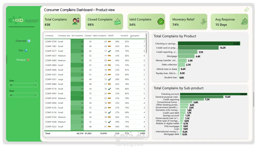Screen dimensions: 258x147
Task: Select the General-purpose credit sub-product bar
Action: point(202,97)
